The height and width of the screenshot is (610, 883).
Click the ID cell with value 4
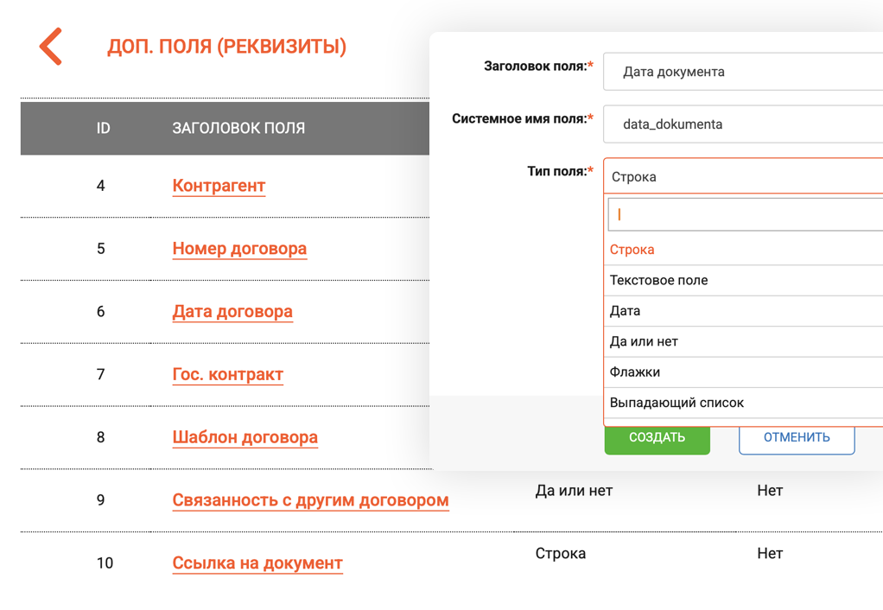click(x=101, y=185)
